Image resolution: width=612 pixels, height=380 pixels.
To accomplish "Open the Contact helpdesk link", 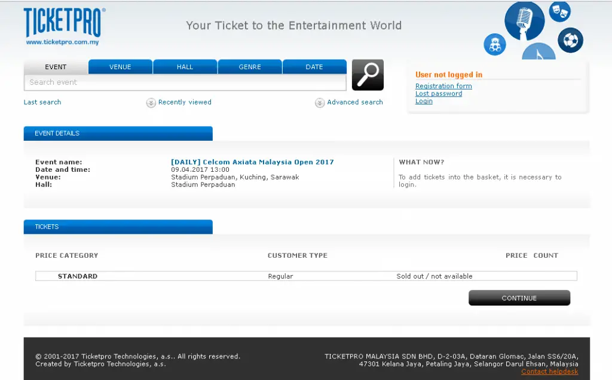I will tap(550, 372).
